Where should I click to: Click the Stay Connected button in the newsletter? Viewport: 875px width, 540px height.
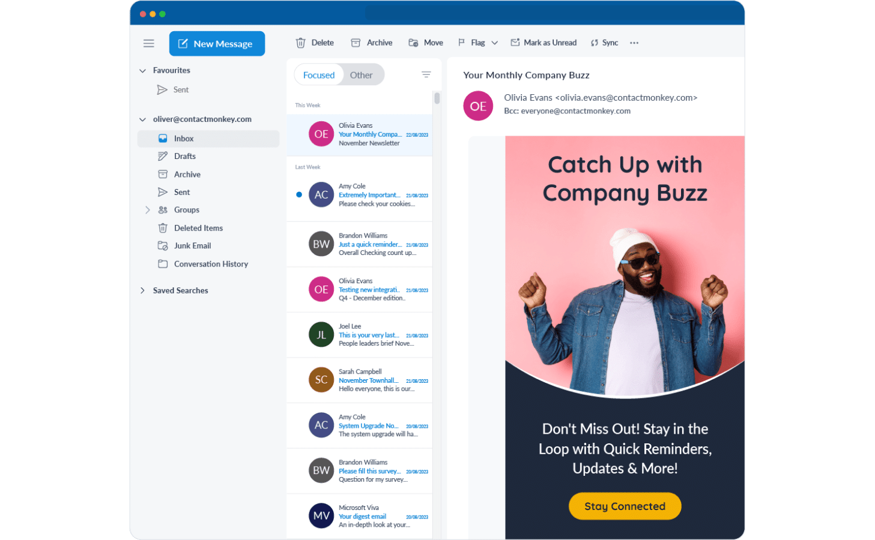[625, 506]
